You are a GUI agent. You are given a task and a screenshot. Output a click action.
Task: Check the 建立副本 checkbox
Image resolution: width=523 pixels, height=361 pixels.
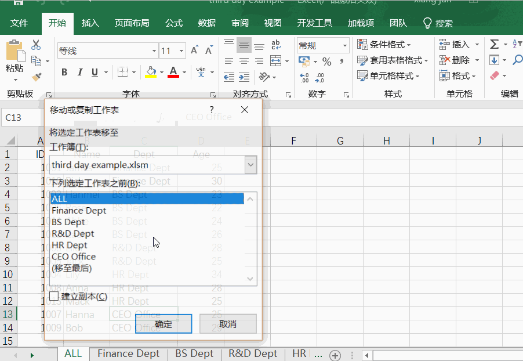[x=53, y=297]
